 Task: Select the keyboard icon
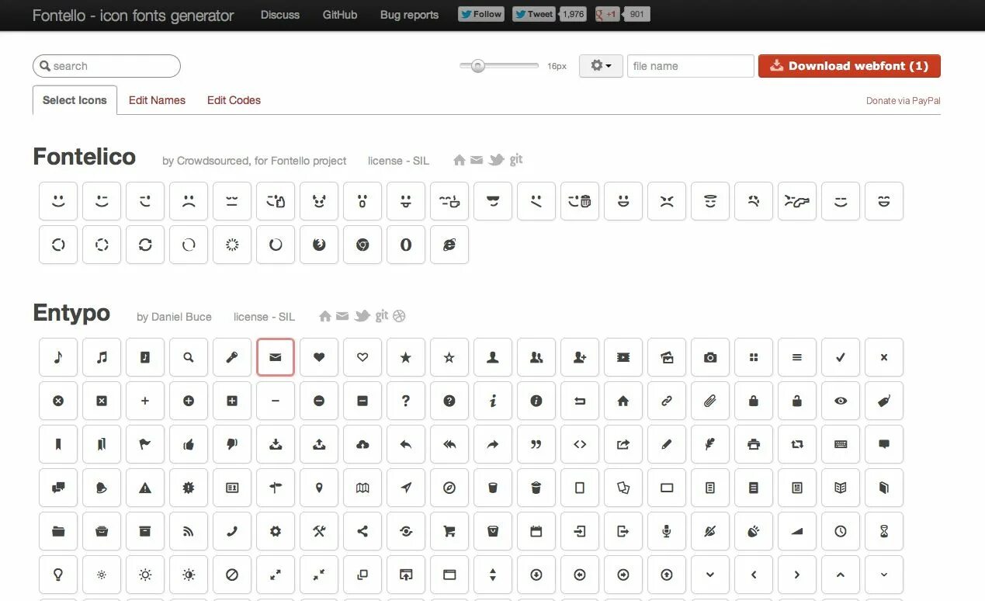pos(841,444)
